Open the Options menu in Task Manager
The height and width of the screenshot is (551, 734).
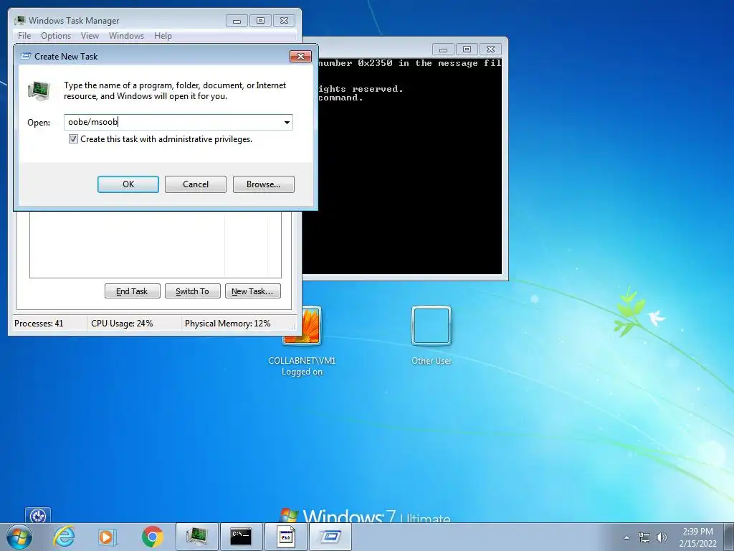pos(56,36)
